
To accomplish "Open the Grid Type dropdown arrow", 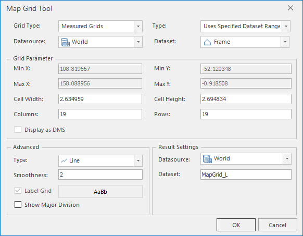I will (138, 26).
